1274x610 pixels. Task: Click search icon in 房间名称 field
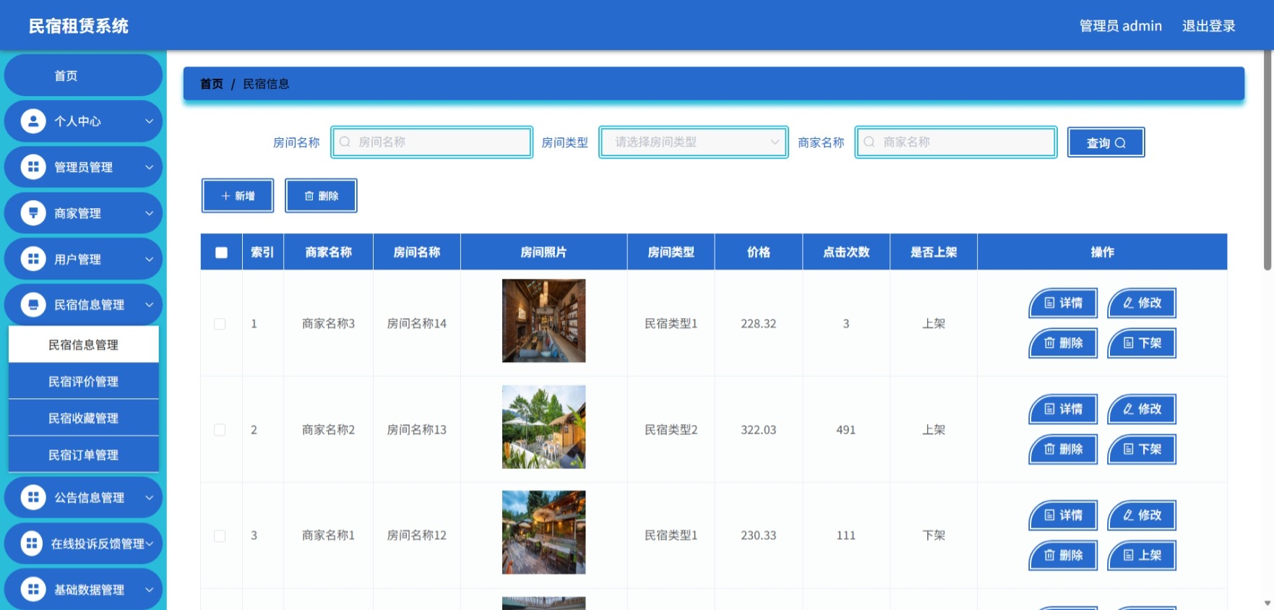coord(345,142)
